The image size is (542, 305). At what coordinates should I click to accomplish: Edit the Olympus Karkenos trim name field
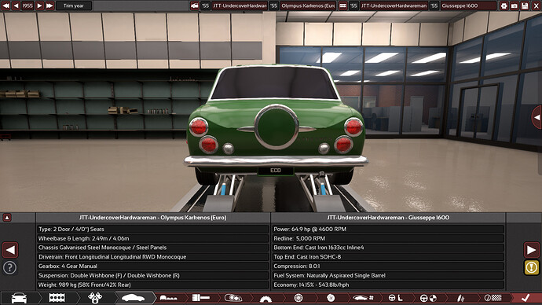pyautogui.click(x=307, y=6)
